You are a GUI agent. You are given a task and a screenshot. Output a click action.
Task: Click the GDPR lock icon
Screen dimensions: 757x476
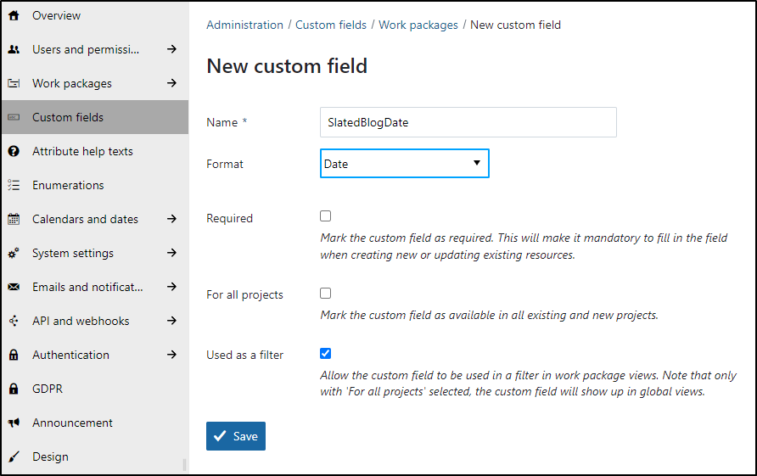click(14, 389)
